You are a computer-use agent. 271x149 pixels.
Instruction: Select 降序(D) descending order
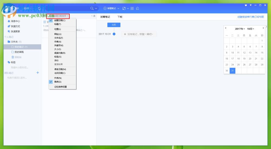(x=62, y=82)
